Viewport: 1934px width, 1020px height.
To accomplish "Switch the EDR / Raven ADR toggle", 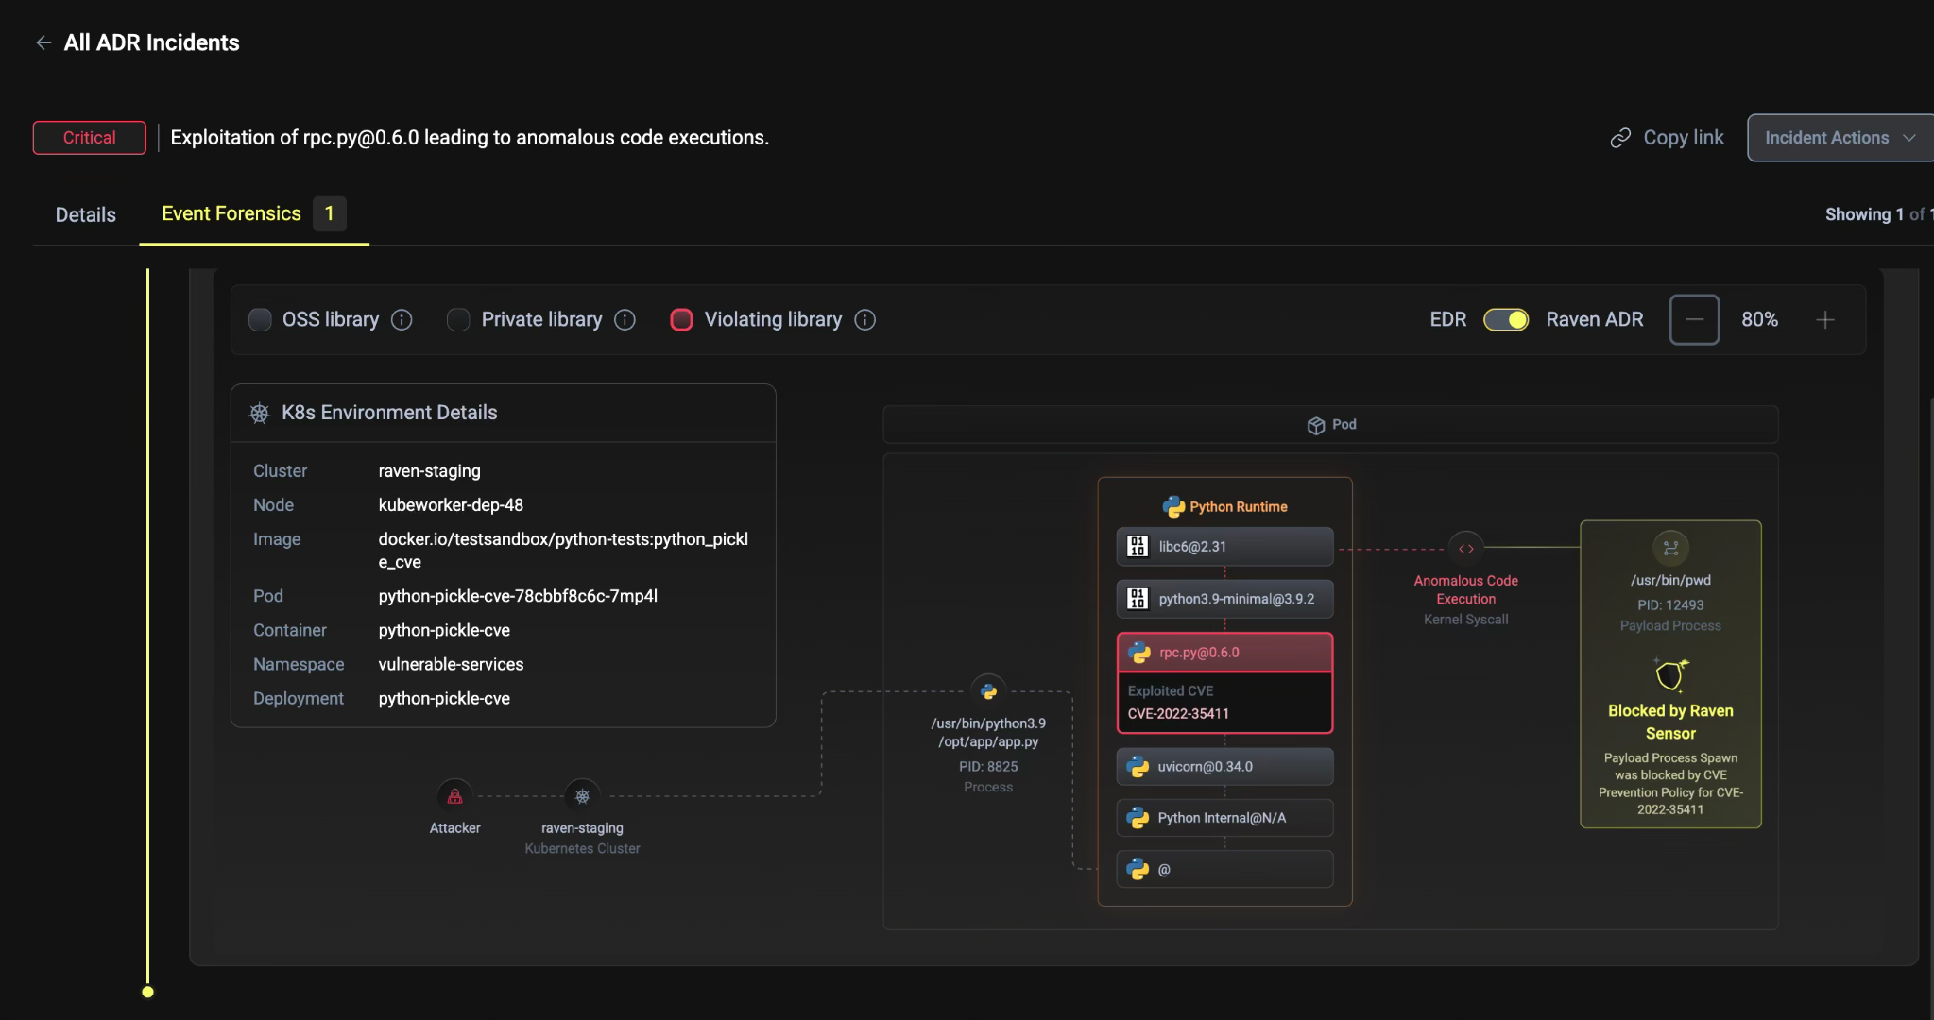I will coord(1506,320).
